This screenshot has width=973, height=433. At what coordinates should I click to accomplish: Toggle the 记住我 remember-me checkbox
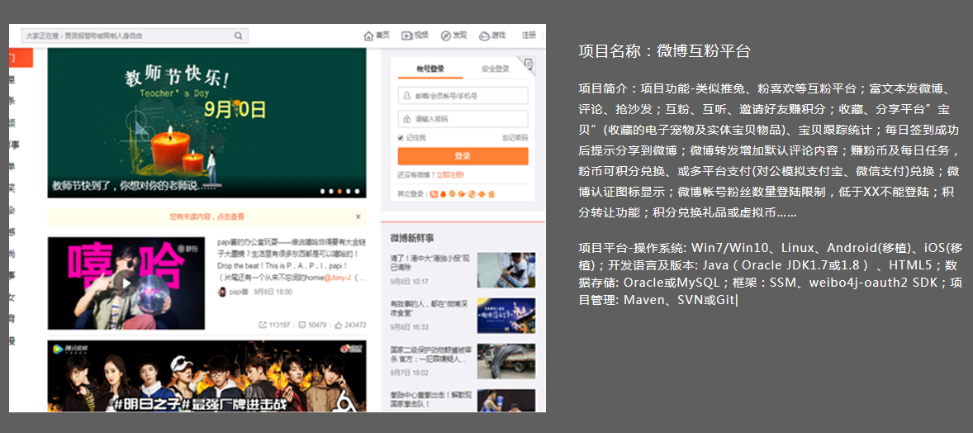click(401, 138)
